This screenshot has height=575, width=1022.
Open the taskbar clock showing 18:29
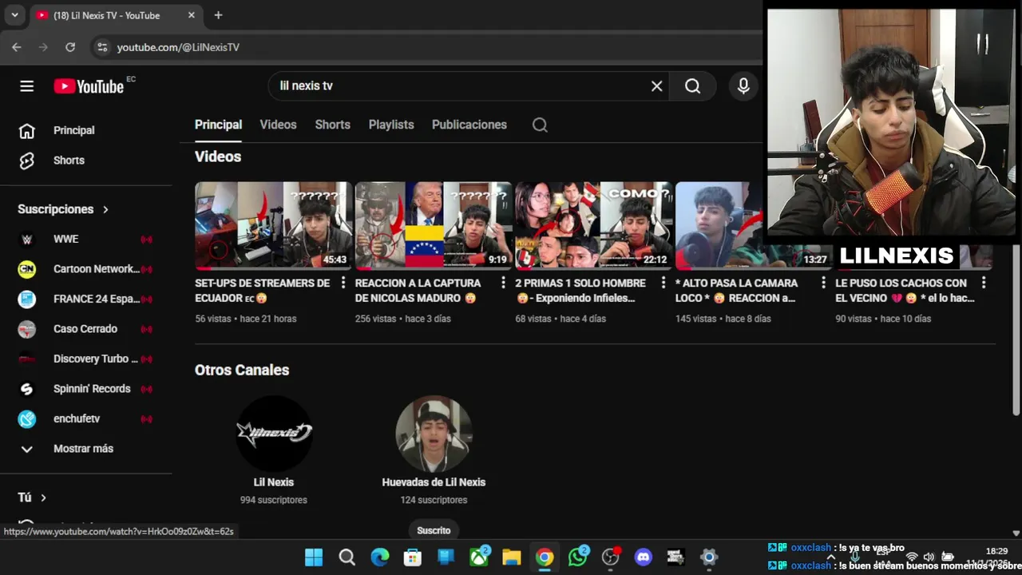coord(996,551)
